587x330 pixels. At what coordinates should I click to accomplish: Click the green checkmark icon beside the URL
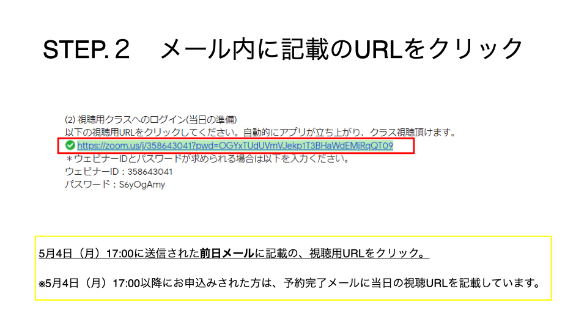click(x=70, y=145)
